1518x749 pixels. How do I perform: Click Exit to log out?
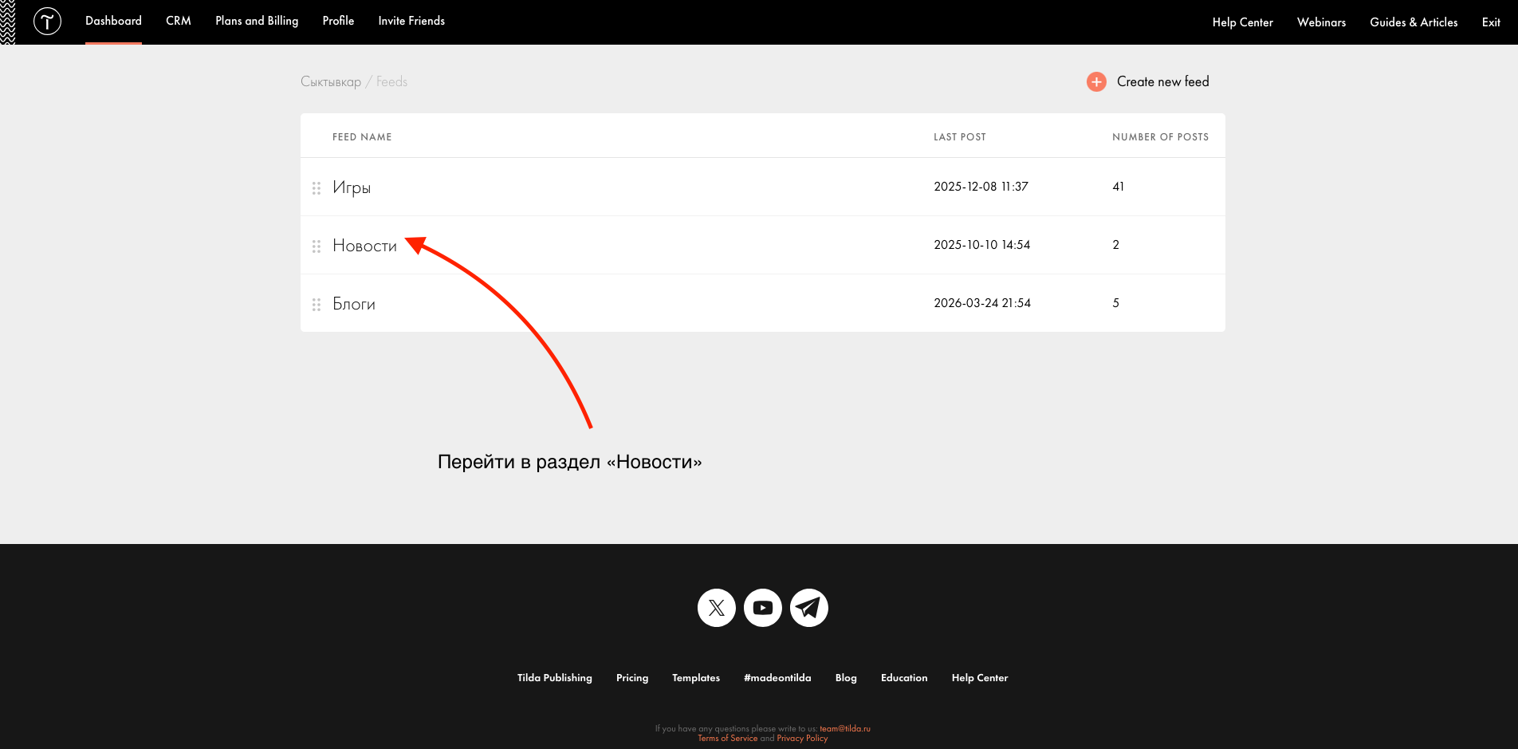1491,22
